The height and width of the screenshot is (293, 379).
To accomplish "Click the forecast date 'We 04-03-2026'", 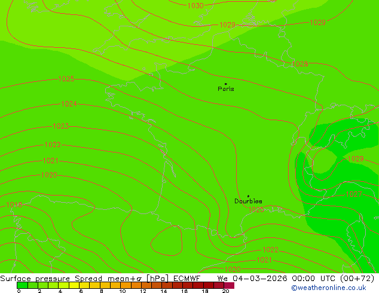I will (x=252, y=279).
